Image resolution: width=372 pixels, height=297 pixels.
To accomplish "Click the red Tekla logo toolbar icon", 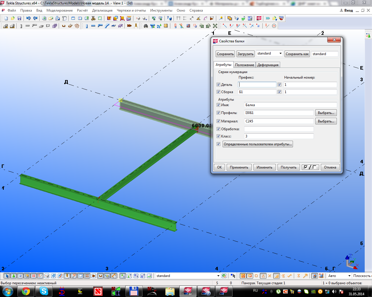I will [x=259, y=18].
